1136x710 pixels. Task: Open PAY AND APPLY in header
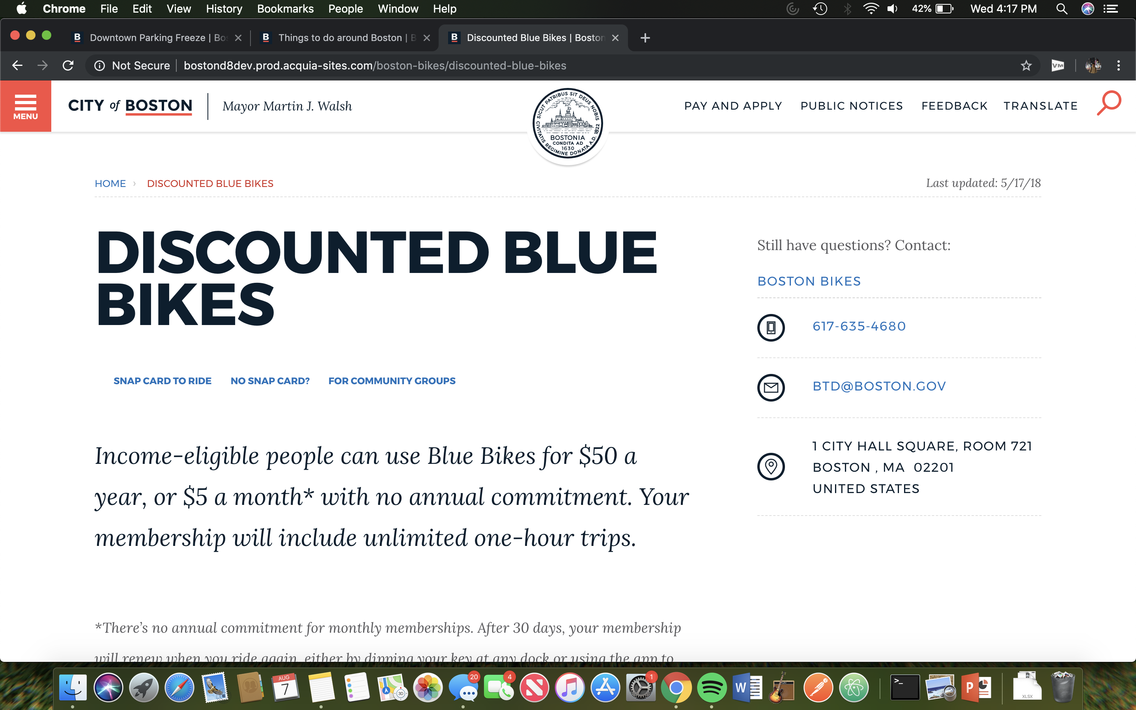733,106
